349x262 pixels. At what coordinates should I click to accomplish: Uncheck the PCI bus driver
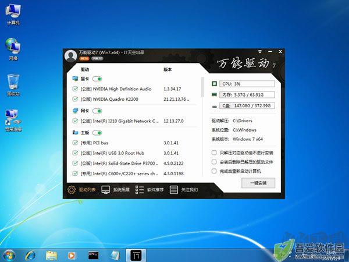(75, 143)
